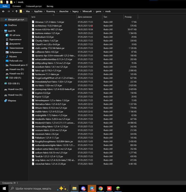186x192 pixels.
Task: Open the Вигляд ribbon tab
Action: point(50,6)
